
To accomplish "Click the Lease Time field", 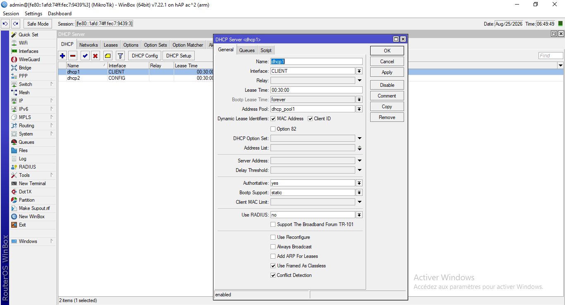I will pyautogui.click(x=316, y=90).
